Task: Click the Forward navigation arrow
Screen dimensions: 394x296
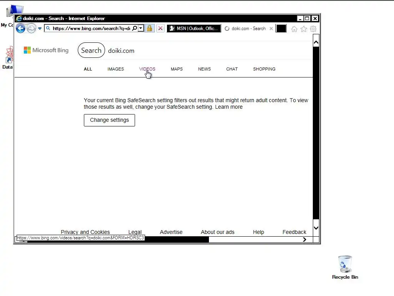Action: click(32, 29)
